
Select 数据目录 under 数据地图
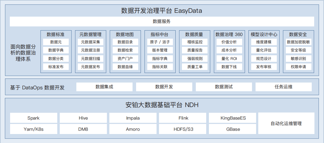[x=125, y=42]
